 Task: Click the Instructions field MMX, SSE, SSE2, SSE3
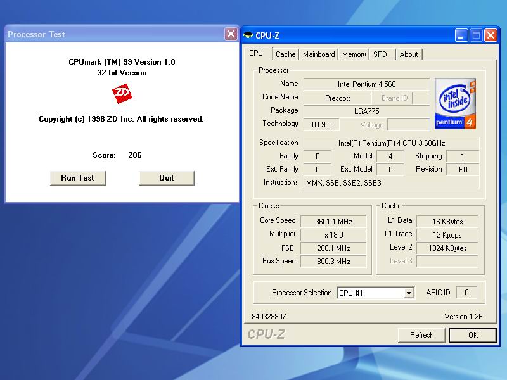(392, 183)
